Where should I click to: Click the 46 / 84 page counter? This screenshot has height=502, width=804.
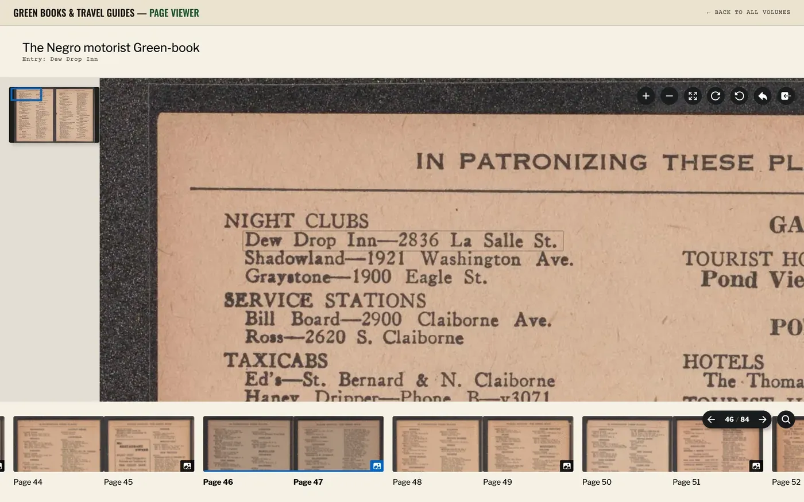pyautogui.click(x=737, y=419)
